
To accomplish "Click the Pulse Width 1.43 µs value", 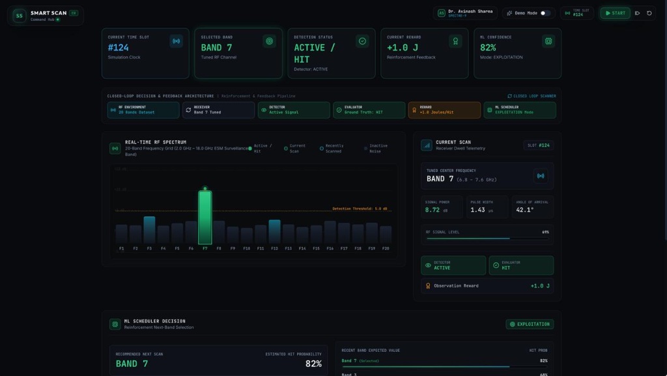I will pyautogui.click(x=481, y=210).
